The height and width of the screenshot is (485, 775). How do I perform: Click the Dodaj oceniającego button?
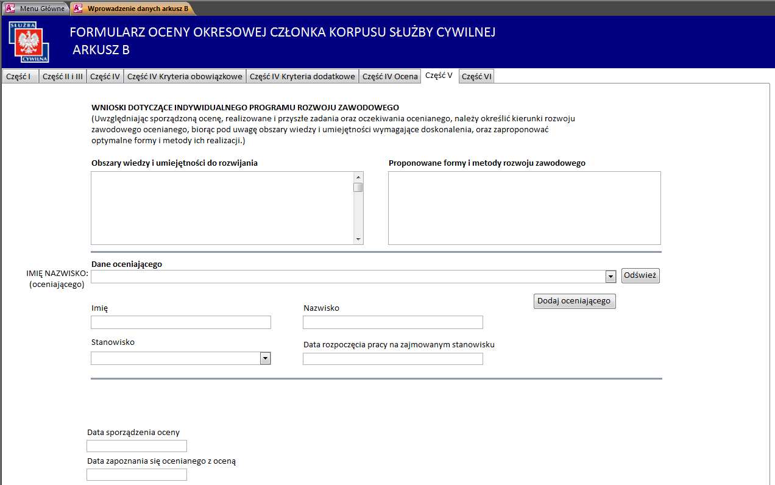tap(575, 301)
